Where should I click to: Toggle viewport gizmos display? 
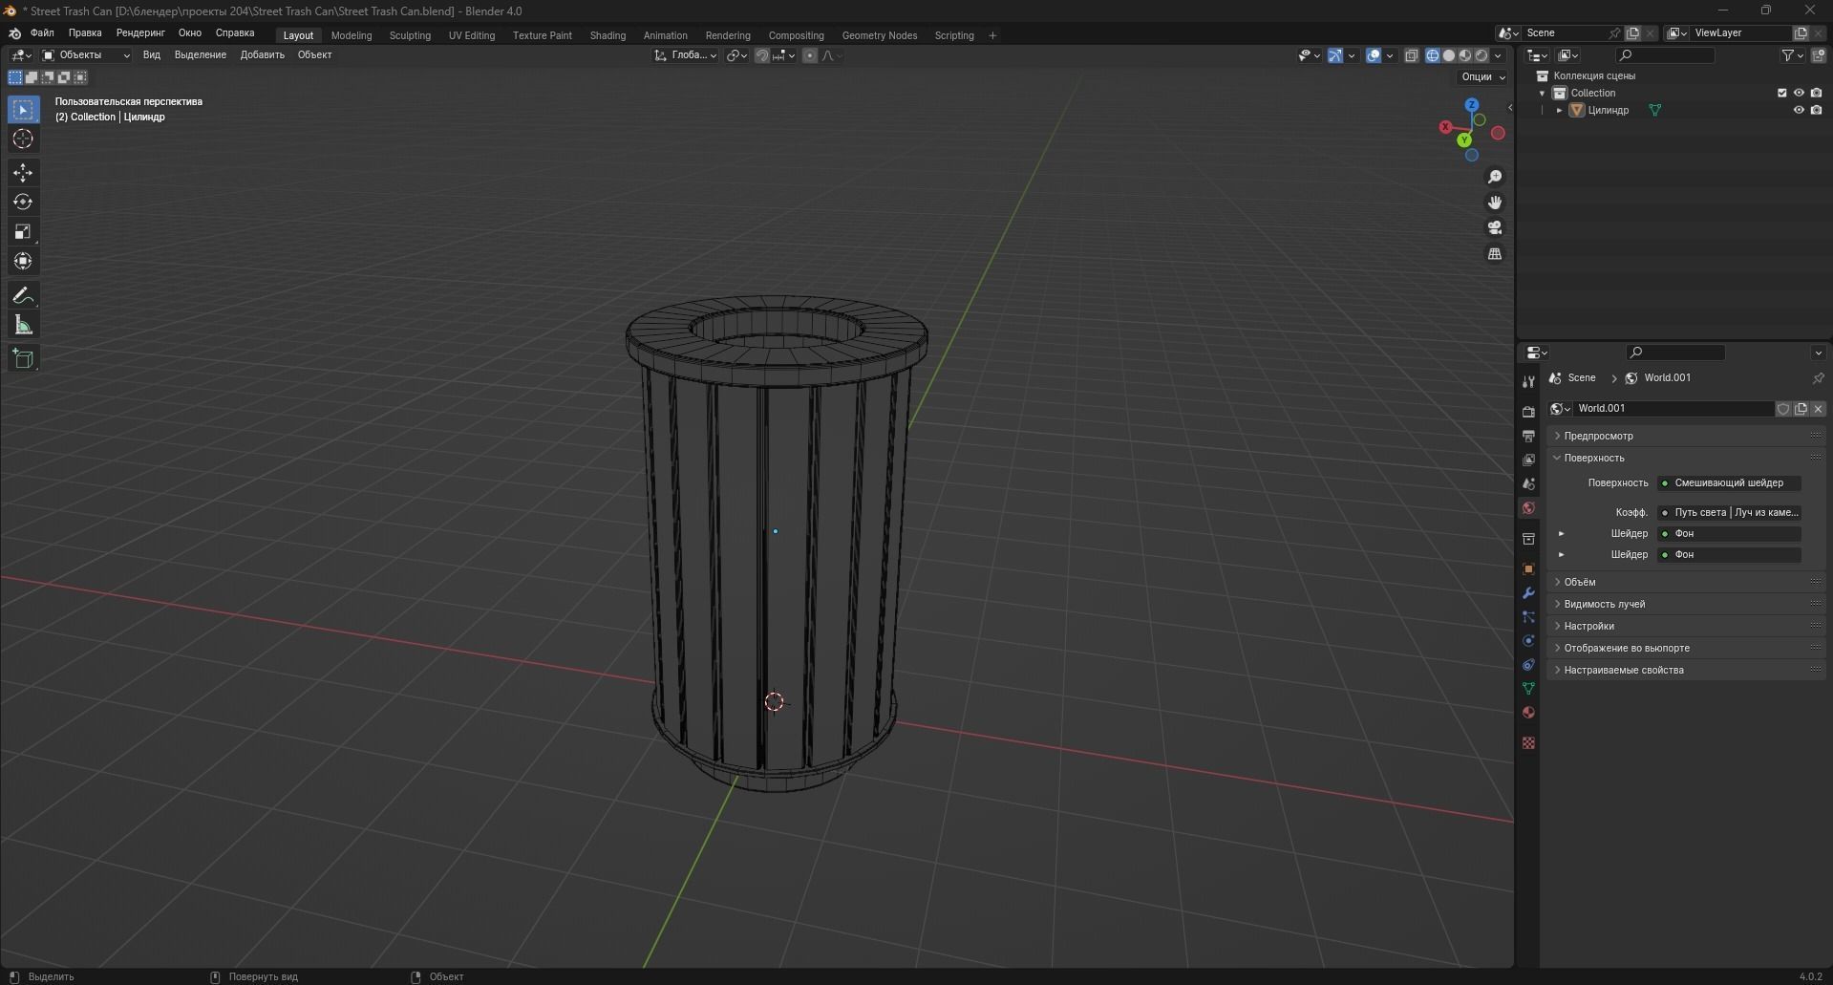click(x=1335, y=55)
